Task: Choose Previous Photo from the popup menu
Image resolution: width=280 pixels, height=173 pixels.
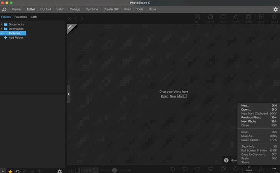Action: pyautogui.click(x=258, y=117)
